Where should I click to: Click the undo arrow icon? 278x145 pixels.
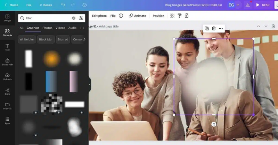[63, 5]
